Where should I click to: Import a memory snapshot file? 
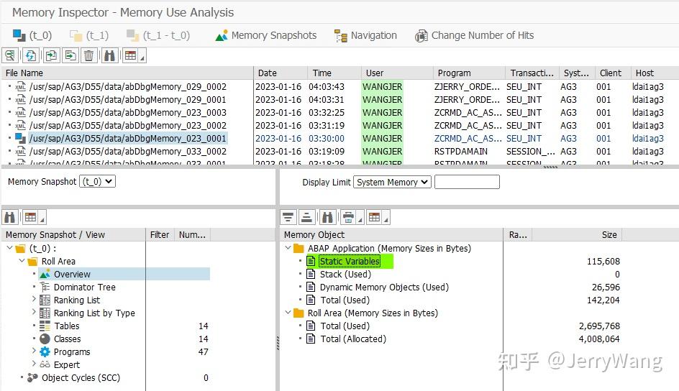[50, 55]
